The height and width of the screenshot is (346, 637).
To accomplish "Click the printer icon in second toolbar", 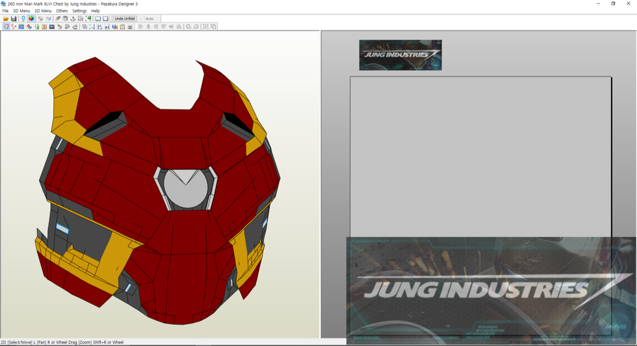I will (x=130, y=27).
